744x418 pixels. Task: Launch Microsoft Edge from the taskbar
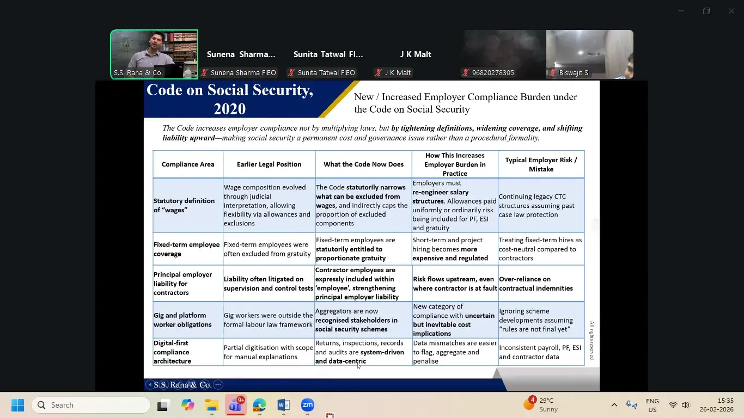point(259,405)
